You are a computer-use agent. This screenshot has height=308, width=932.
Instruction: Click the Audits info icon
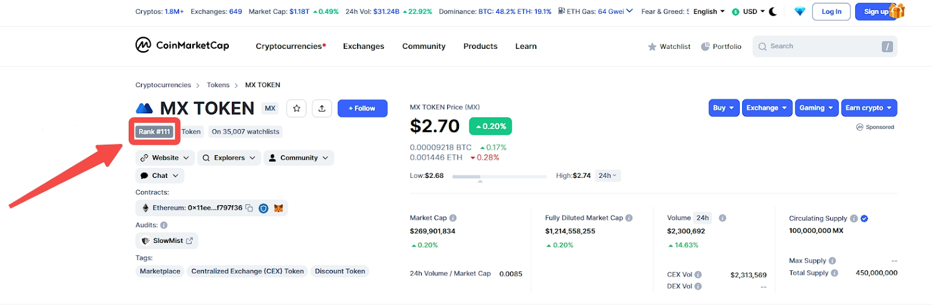click(164, 225)
